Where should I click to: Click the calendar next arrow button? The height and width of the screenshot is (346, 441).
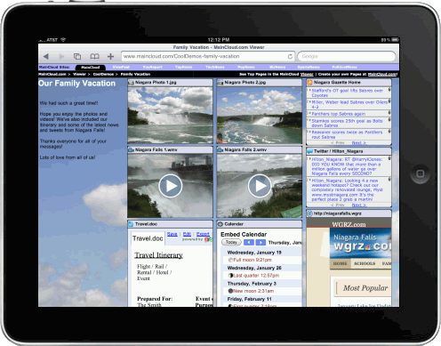261,243
